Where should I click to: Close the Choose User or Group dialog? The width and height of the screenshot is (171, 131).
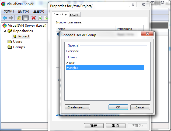pos(147,34)
